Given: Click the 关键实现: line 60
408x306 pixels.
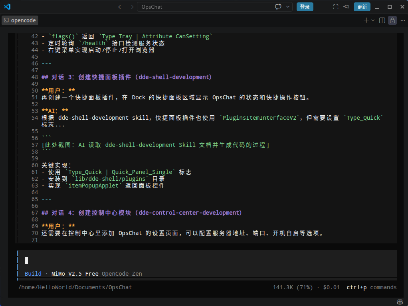Looking at the screenshot, I should [56, 165].
